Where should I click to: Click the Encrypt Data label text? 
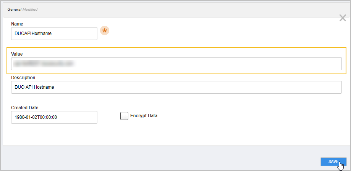click(144, 116)
